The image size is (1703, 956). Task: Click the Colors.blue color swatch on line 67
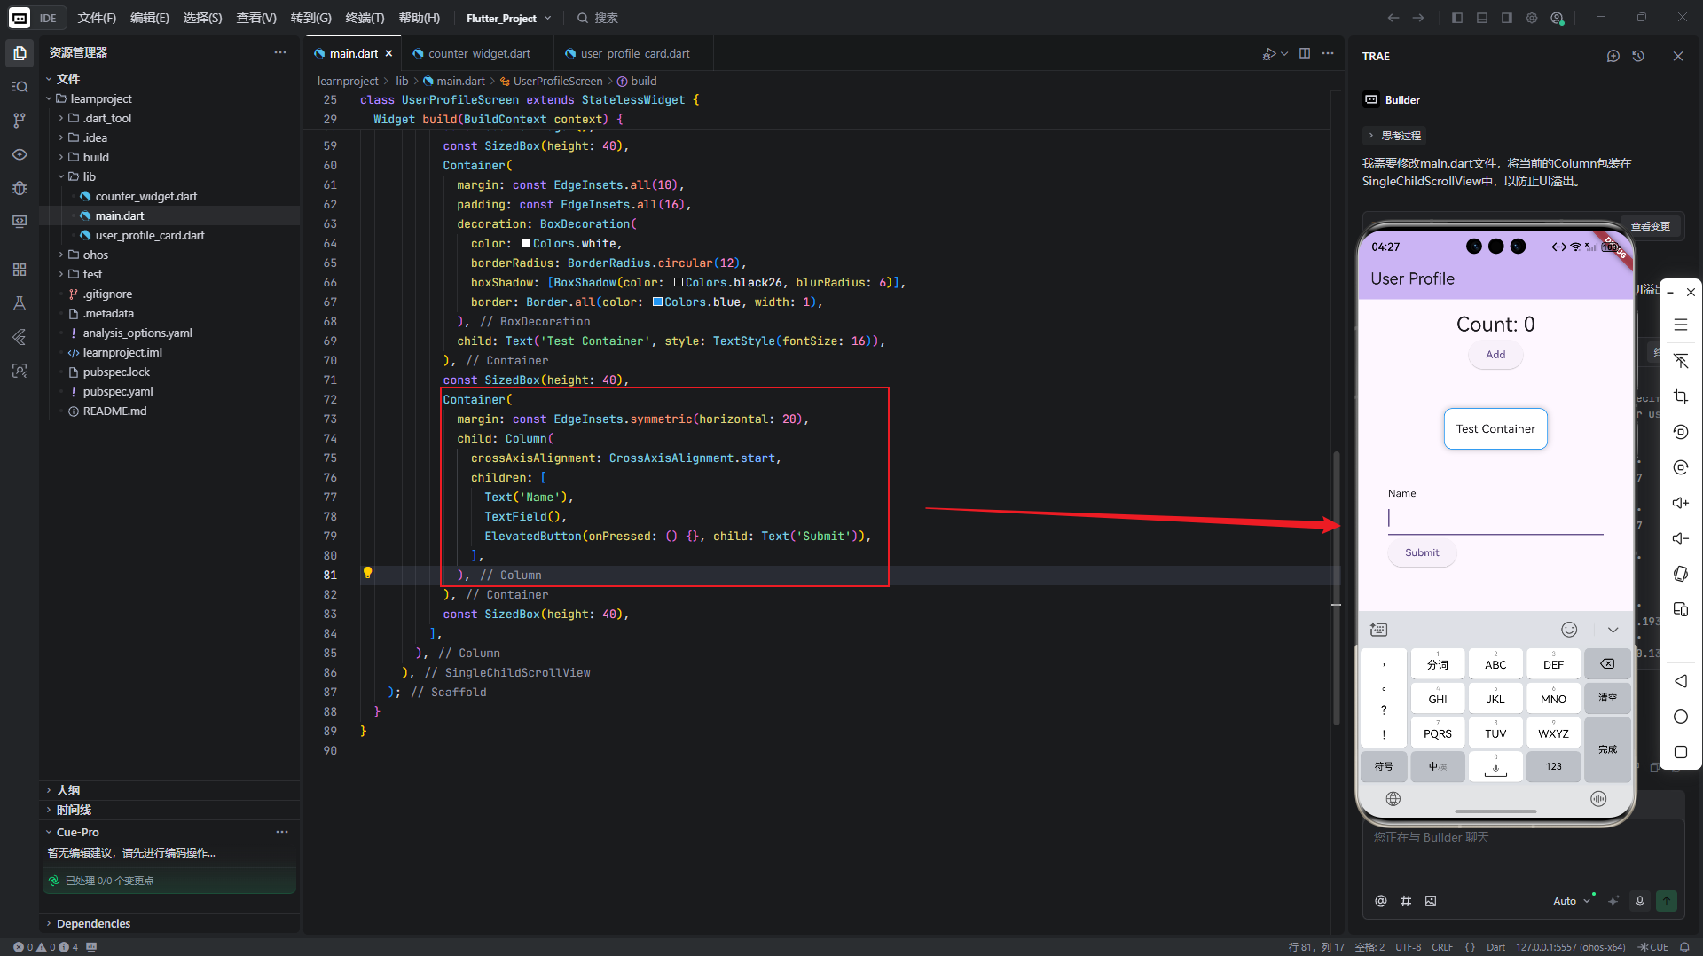(657, 302)
